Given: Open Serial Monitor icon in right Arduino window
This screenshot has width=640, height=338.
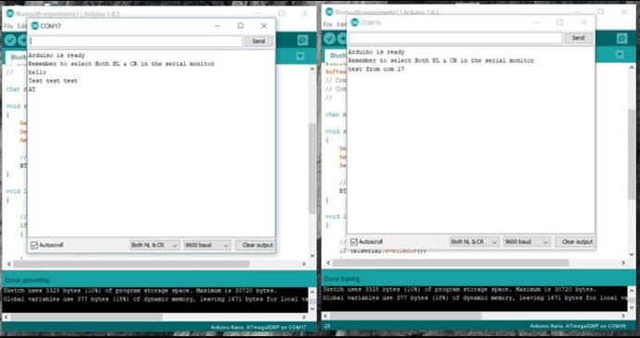Looking at the screenshot, I should coord(622,39).
